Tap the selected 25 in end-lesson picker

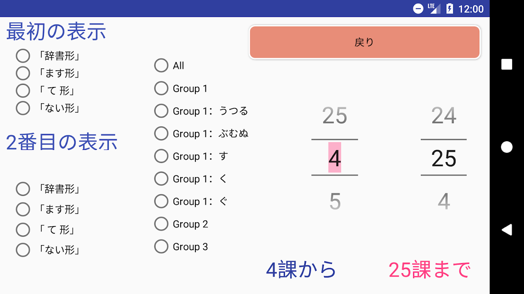tap(444, 158)
